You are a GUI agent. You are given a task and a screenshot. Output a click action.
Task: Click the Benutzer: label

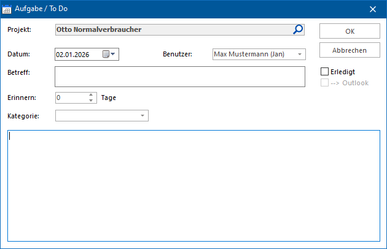(x=178, y=54)
